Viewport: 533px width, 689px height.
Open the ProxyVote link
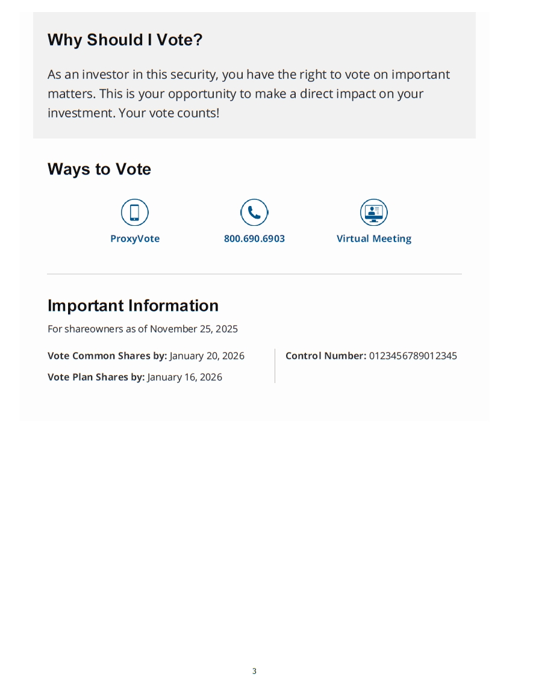coord(135,238)
